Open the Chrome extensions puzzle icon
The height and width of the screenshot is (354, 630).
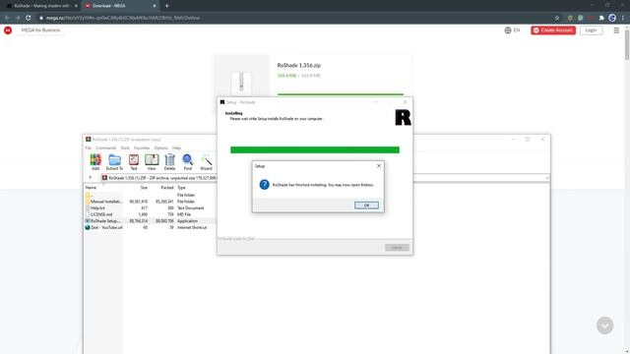pos(601,18)
